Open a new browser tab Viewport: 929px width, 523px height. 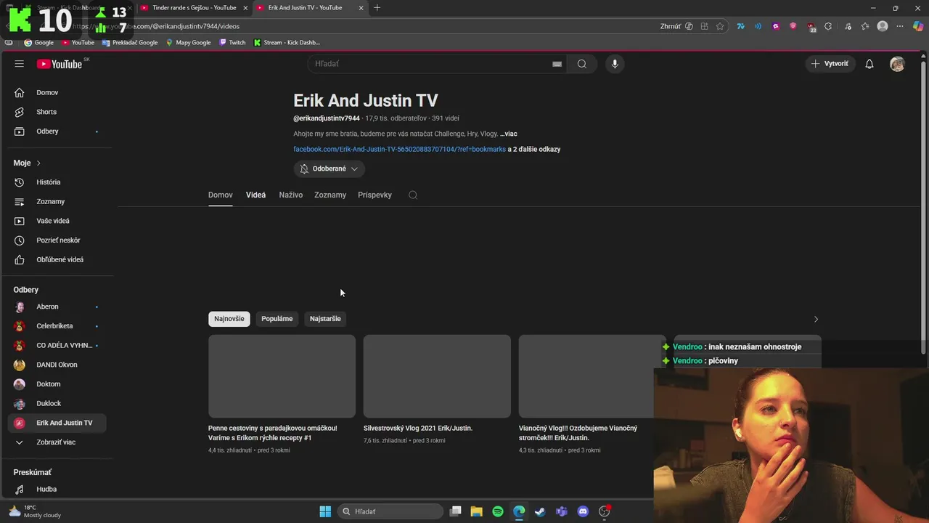(377, 8)
